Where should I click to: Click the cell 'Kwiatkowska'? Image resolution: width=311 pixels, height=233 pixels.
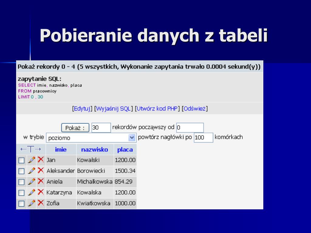click(95, 203)
